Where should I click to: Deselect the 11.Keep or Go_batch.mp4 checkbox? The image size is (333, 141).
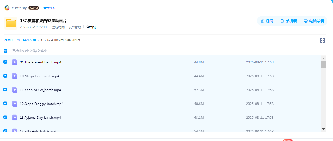(x=5, y=89)
